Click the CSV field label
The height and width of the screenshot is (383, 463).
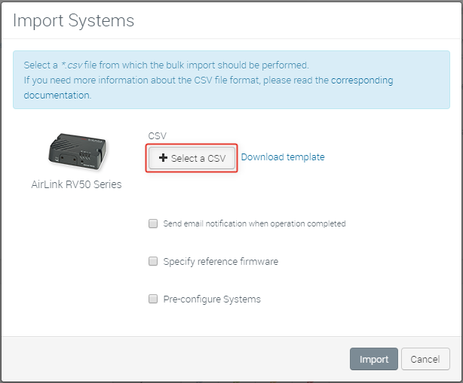click(157, 135)
